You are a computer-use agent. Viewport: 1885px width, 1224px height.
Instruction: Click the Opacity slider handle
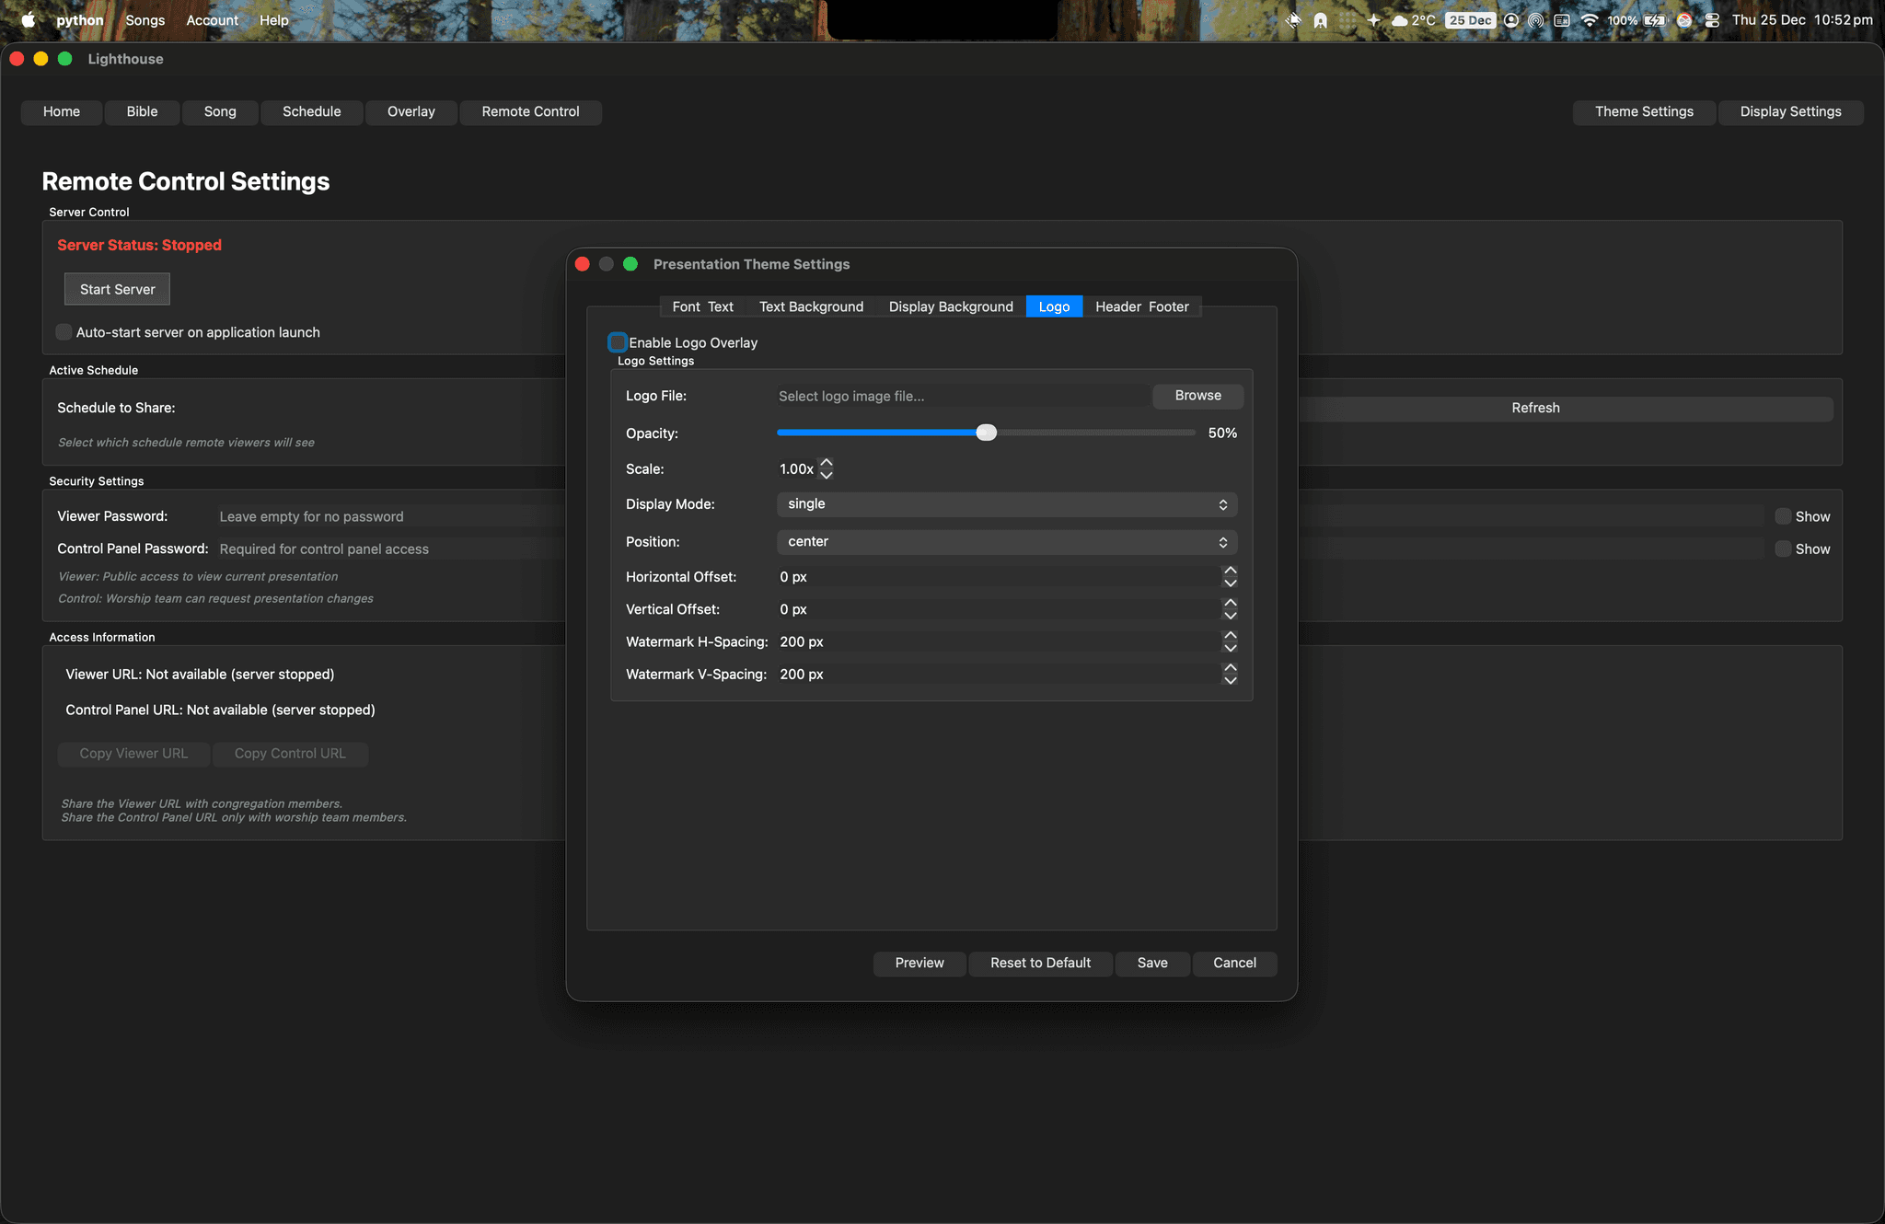coord(986,433)
